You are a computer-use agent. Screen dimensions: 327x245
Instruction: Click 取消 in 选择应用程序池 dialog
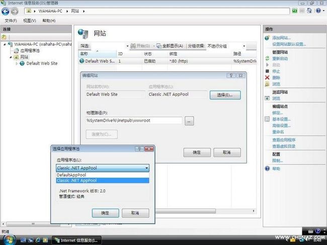pos(135,213)
